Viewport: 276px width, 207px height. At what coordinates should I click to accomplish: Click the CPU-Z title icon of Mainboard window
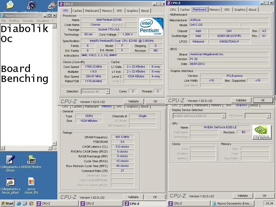coord(169,3)
